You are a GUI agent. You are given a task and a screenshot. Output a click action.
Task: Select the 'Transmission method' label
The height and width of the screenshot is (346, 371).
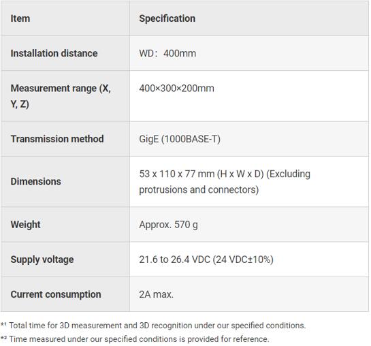pos(57,139)
